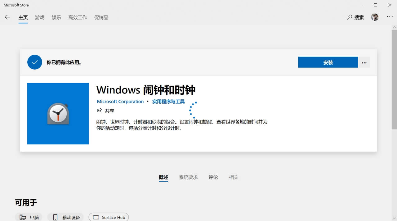397x221 pixels.
Task: Open the 实用程序与工具 category link
Action: pos(168,101)
